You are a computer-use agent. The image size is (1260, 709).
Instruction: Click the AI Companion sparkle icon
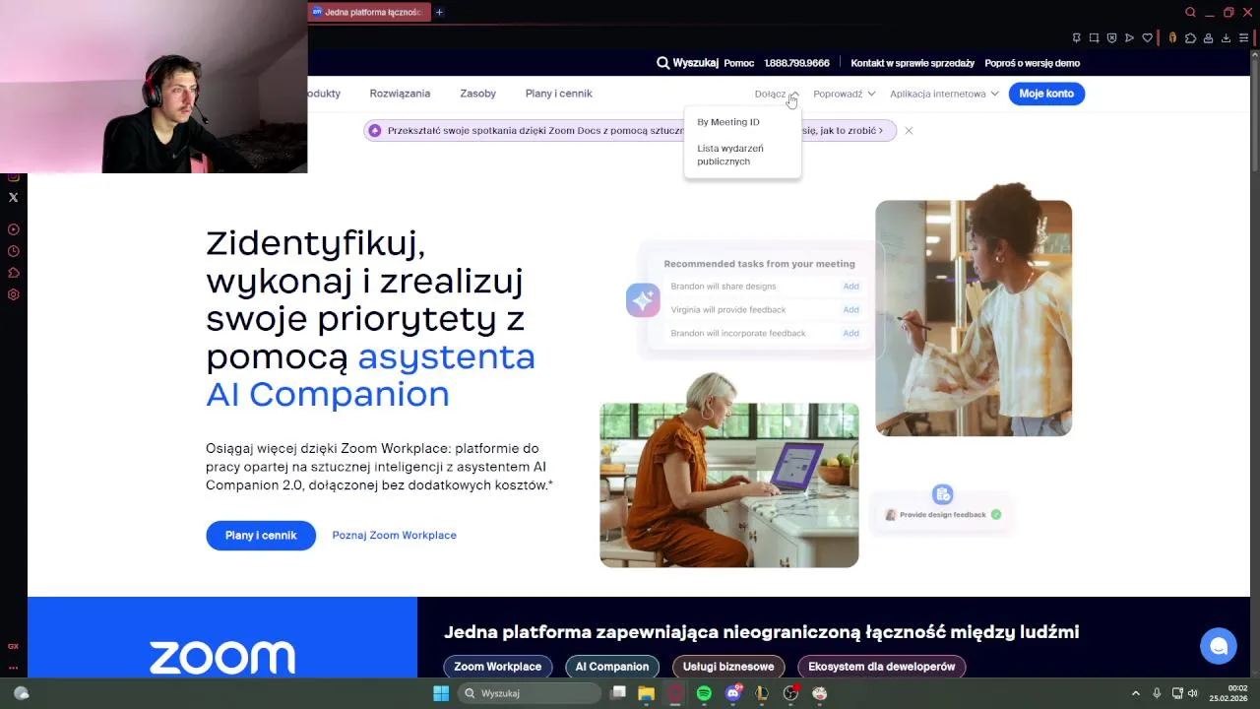[643, 299]
